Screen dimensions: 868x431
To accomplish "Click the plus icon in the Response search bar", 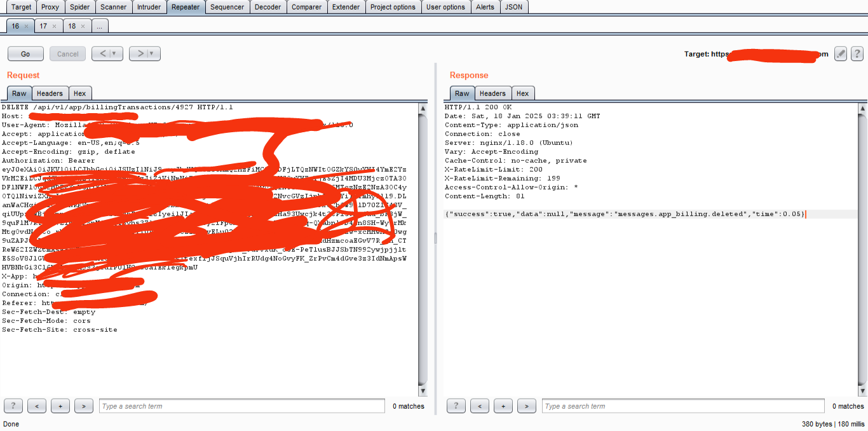I will pyautogui.click(x=503, y=406).
